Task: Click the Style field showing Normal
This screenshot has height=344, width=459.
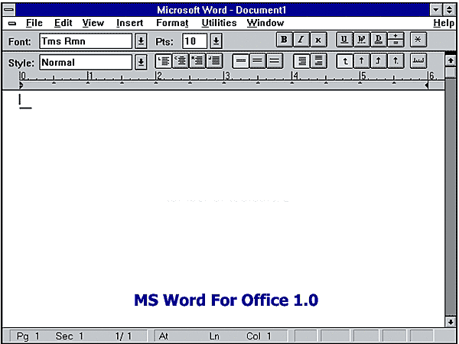Action: pyautogui.click(x=86, y=63)
